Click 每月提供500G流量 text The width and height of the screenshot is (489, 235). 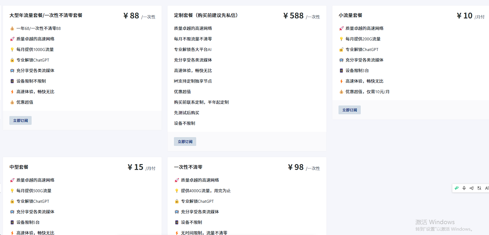[x=34, y=191]
